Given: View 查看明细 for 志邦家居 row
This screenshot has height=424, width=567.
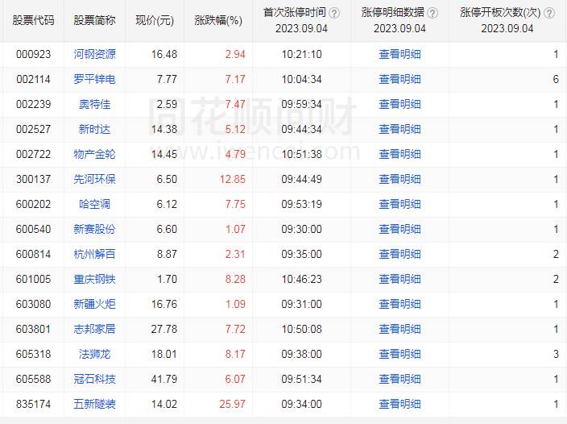Looking at the screenshot, I should click(400, 329).
